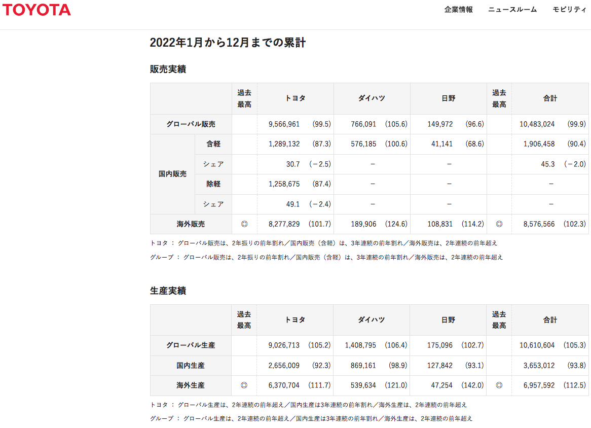Select Hino domestic sales value 41,141

click(442, 144)
